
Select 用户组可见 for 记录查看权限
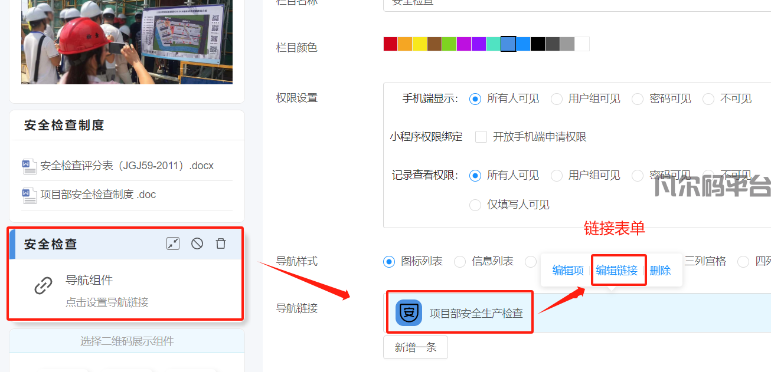point(557,175)
